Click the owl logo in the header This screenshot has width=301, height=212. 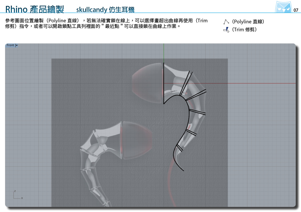click(283, 7)
